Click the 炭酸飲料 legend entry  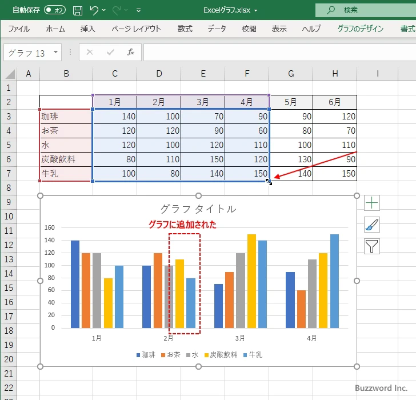221,355
